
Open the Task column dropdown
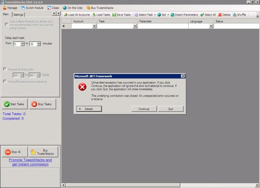click(x=135, y=26)
